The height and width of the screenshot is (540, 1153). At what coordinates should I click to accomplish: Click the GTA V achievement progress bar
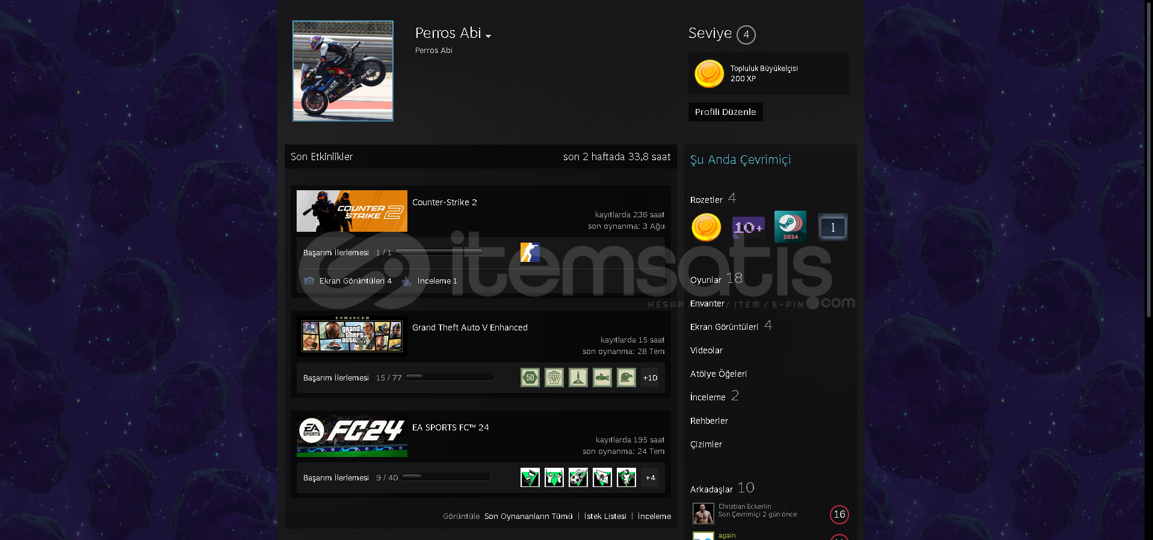pos(450,377)
